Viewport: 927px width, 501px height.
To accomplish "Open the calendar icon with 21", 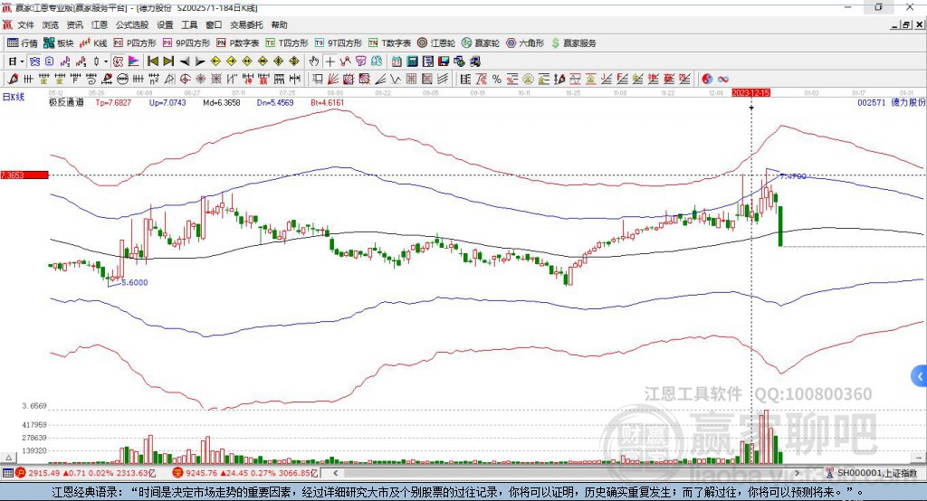I will tap(397, 61).
